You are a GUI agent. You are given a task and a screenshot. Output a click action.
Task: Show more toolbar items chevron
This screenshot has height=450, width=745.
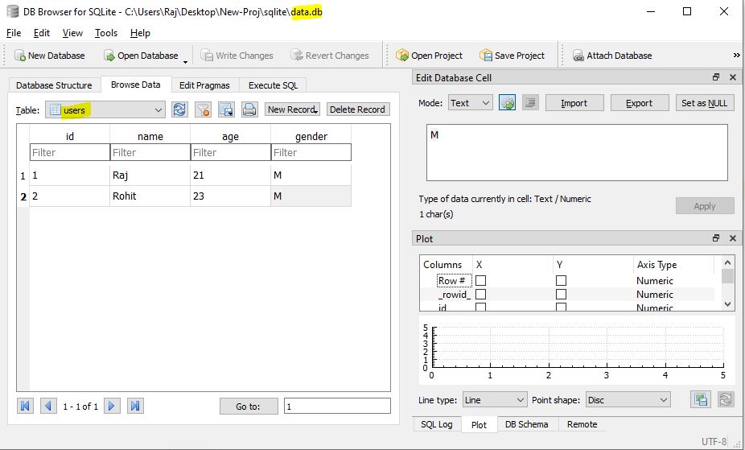pyautogui.click(x=736, y=56)
